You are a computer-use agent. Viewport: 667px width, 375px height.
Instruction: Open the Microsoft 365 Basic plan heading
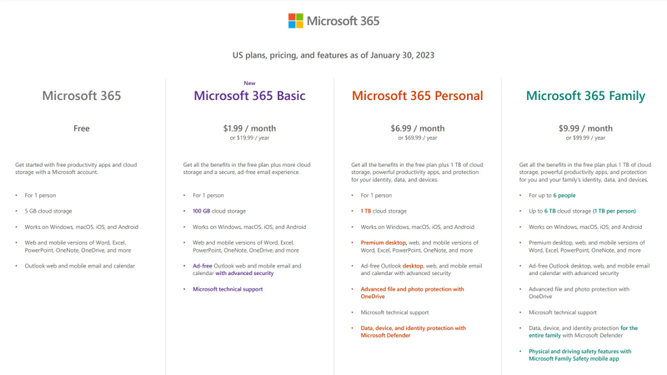pos(249,96)
